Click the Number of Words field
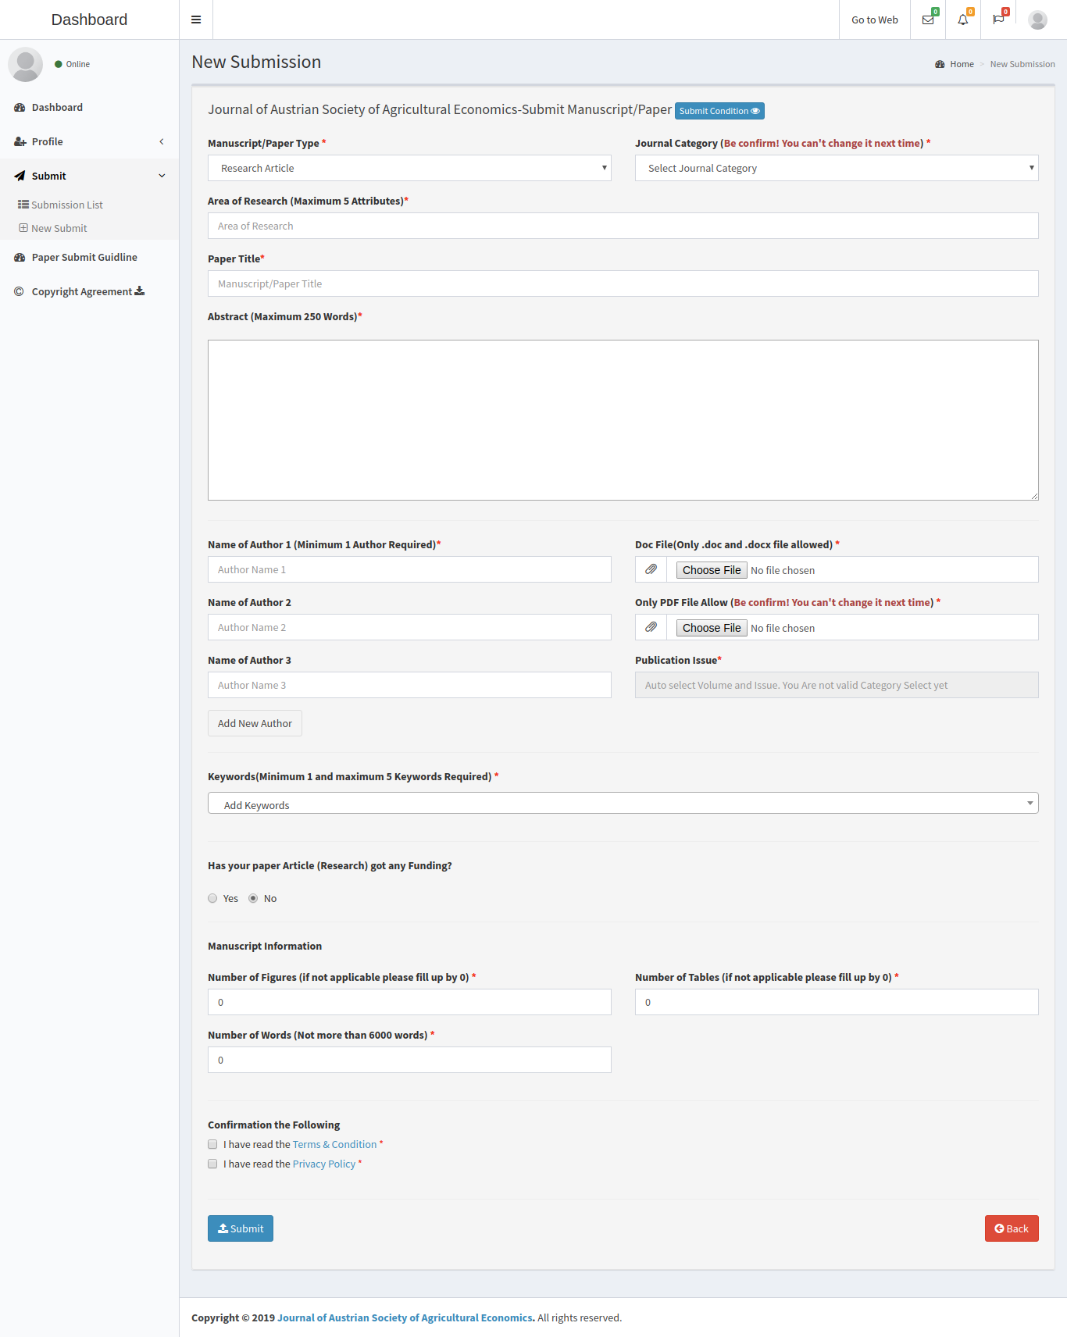1067x1337 pixels. tap(409, 1060)
